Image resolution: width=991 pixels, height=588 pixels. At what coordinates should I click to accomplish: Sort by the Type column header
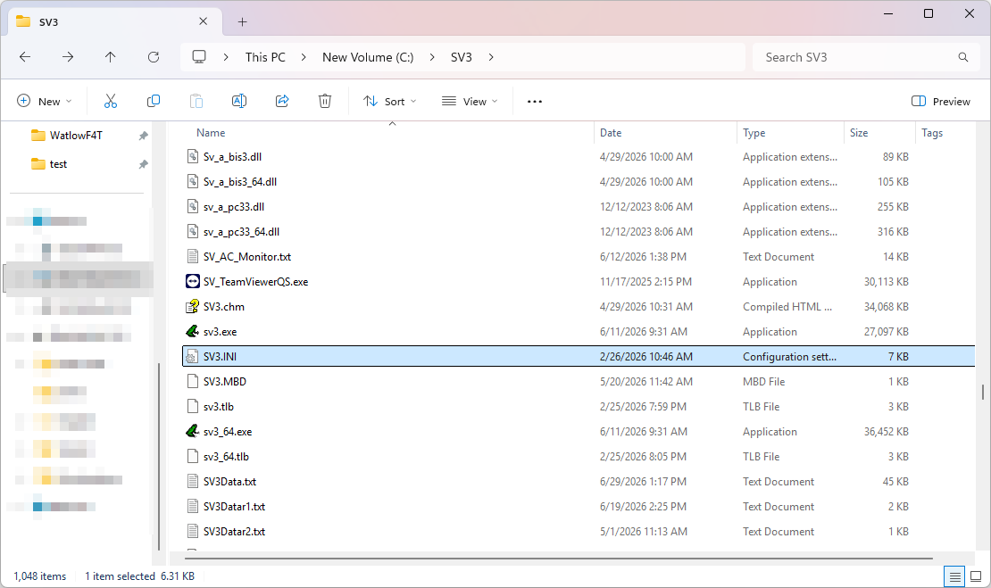pos(754,133)
